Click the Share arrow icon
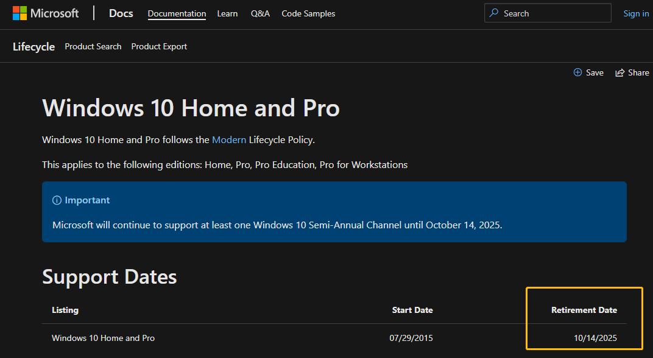653x358 pixels. [620, 72]
